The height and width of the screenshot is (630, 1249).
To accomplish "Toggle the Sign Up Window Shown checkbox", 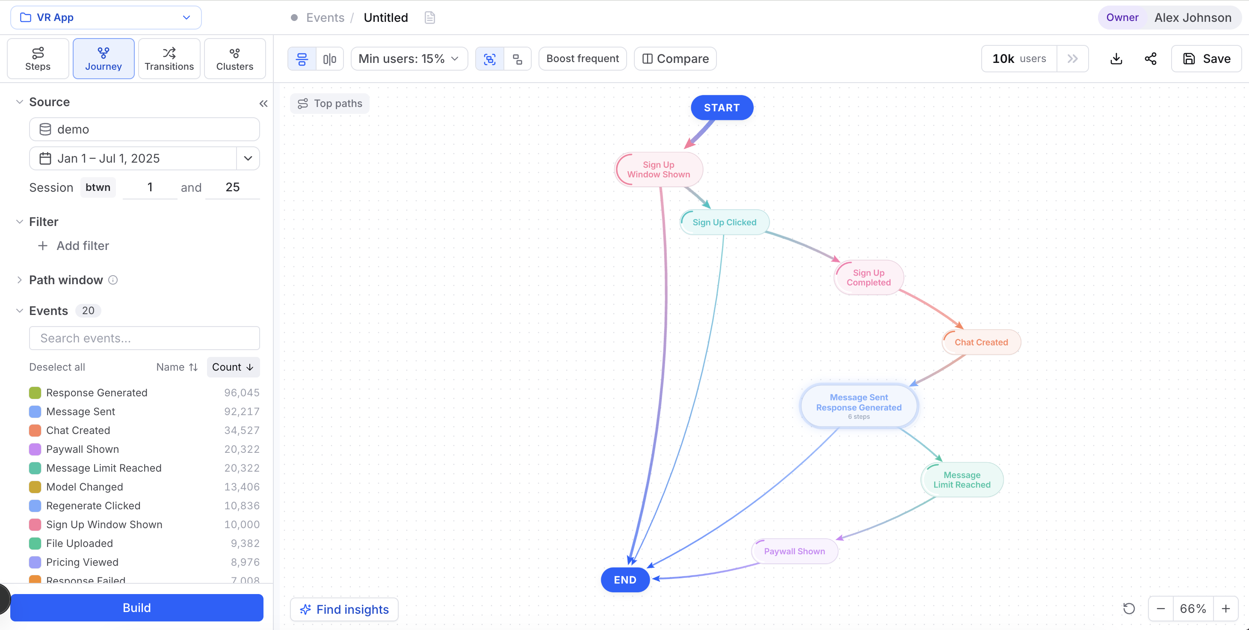I will click(35, 524).
